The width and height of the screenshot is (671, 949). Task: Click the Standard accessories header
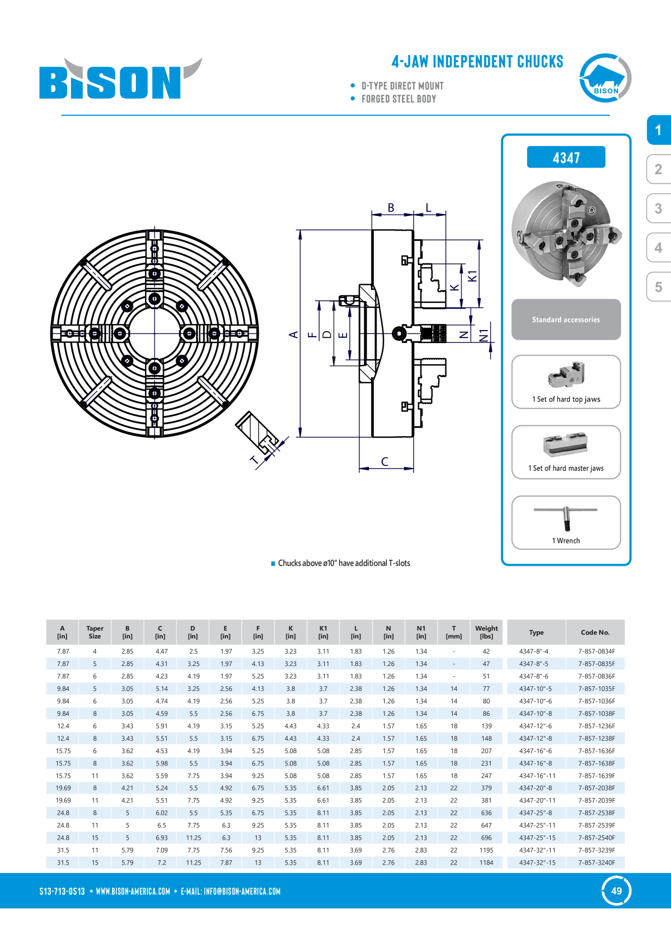566,320
